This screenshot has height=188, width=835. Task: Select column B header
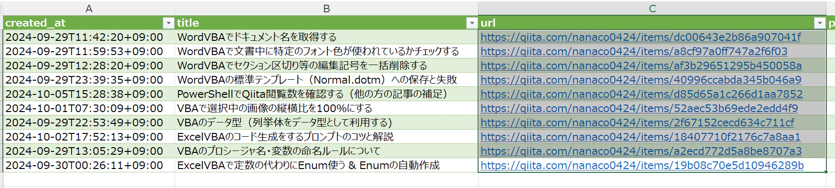coord(326,9)
